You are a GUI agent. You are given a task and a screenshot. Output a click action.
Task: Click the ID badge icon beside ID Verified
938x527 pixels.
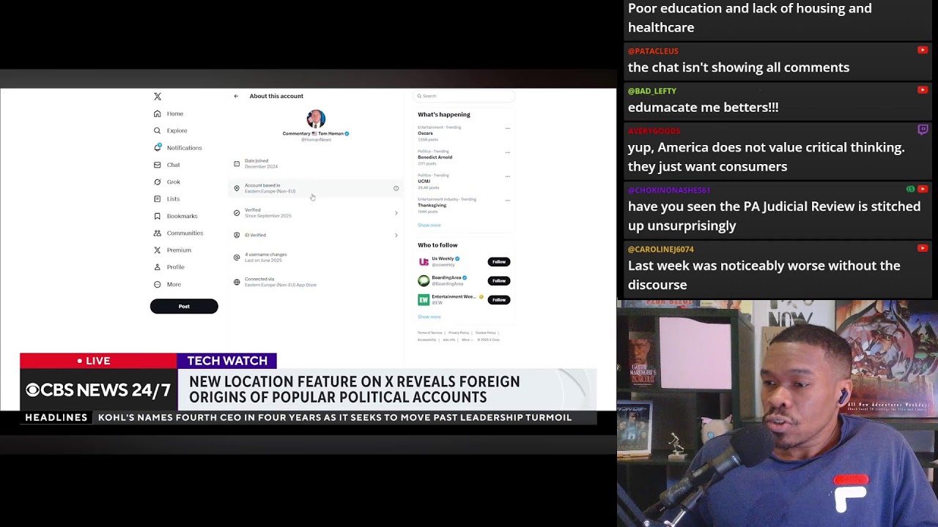point(237,235)
